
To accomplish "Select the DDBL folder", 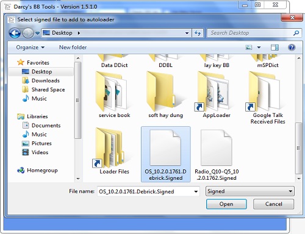I will [165, 61].
